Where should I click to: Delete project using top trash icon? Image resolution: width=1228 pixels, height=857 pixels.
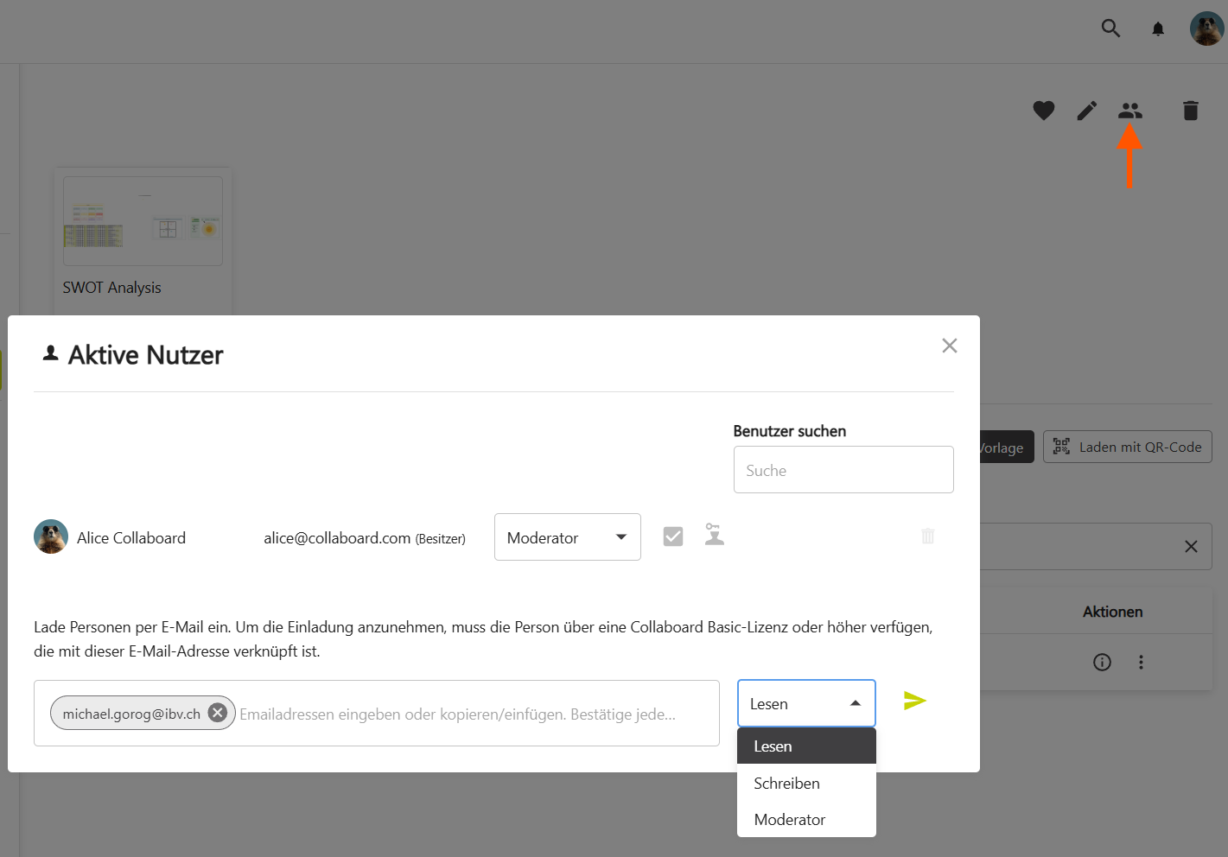(x=1190, y=111)
